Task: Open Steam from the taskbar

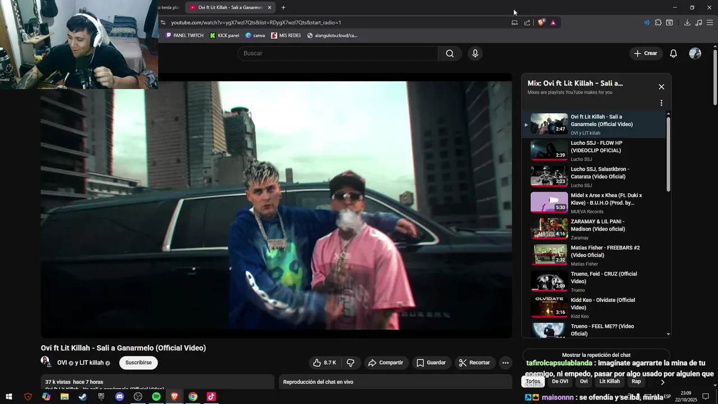Action: [x=82, y=397]
